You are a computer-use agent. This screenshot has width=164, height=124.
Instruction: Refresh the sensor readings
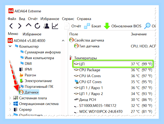(x=37, y=26)
